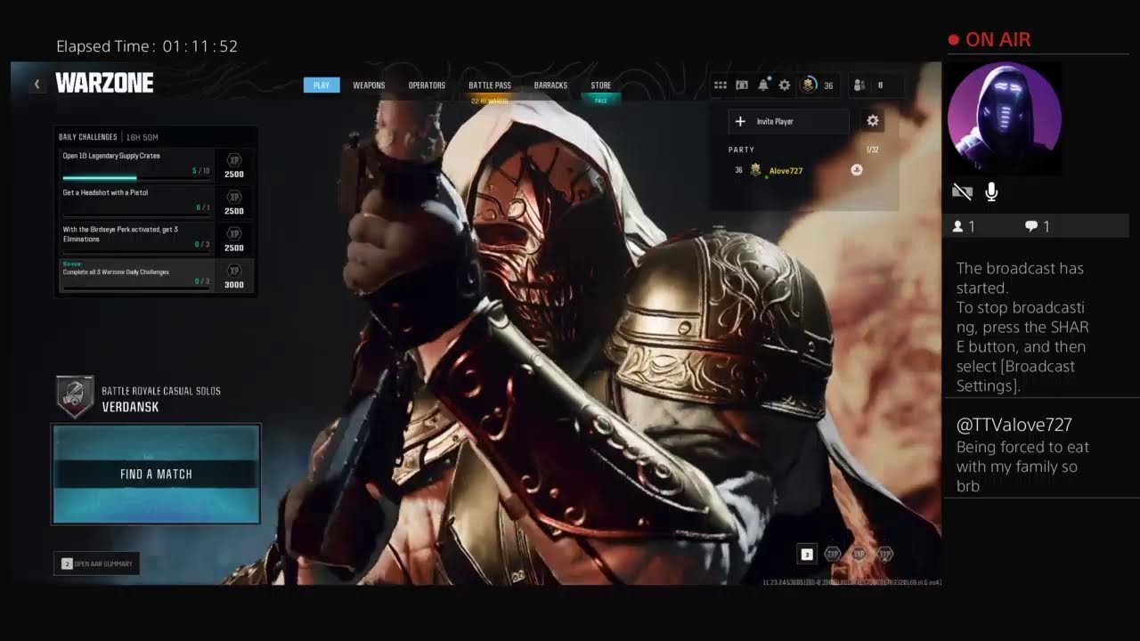Go back using the arrow beside WARZONE
This screenshot has width=1140, height=641.
coord(37,85)
